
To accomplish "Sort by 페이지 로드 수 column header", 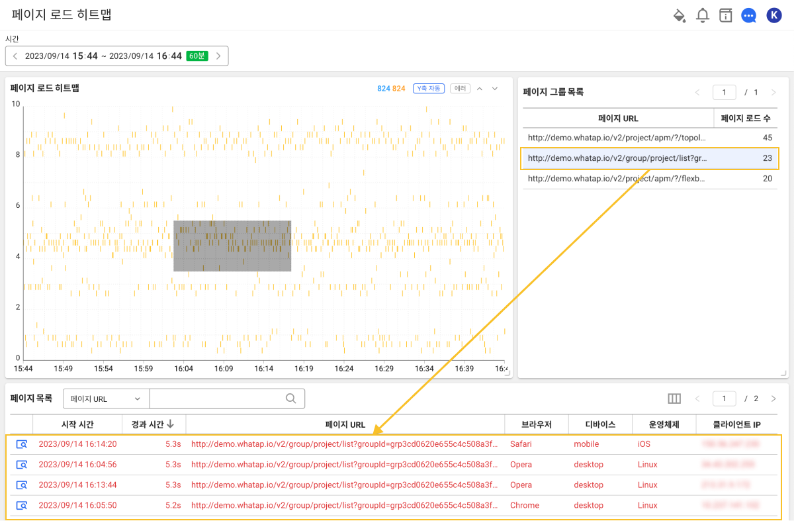I will click(746, 118).
